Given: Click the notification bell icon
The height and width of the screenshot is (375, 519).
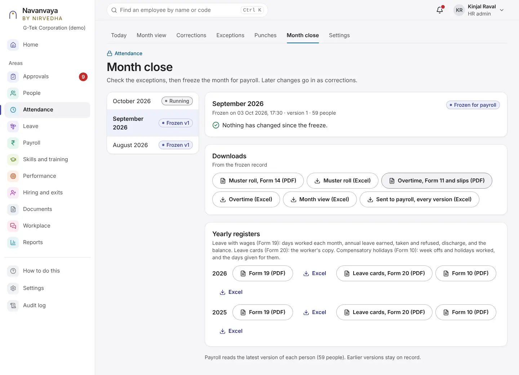Looking at the screenshot, I should (x=440, y=10).
